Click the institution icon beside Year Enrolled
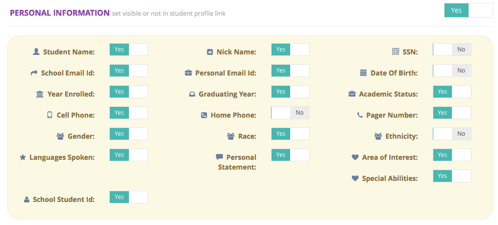The height and width of the screenshot is (225, 498). pos(40,94)
